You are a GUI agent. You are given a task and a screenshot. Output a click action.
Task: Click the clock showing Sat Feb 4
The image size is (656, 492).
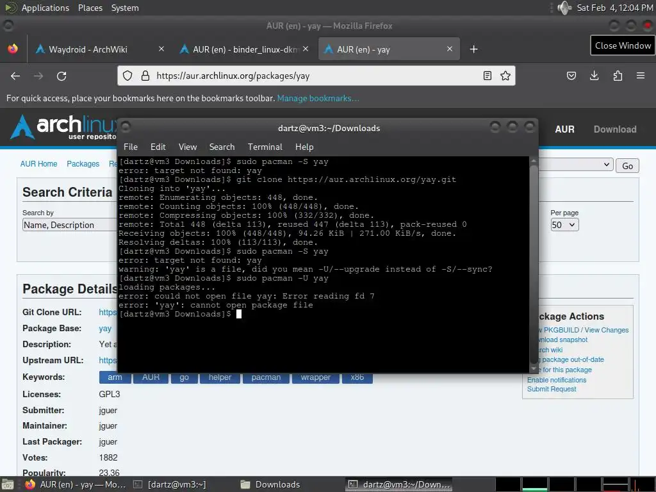tap(614, 8)
